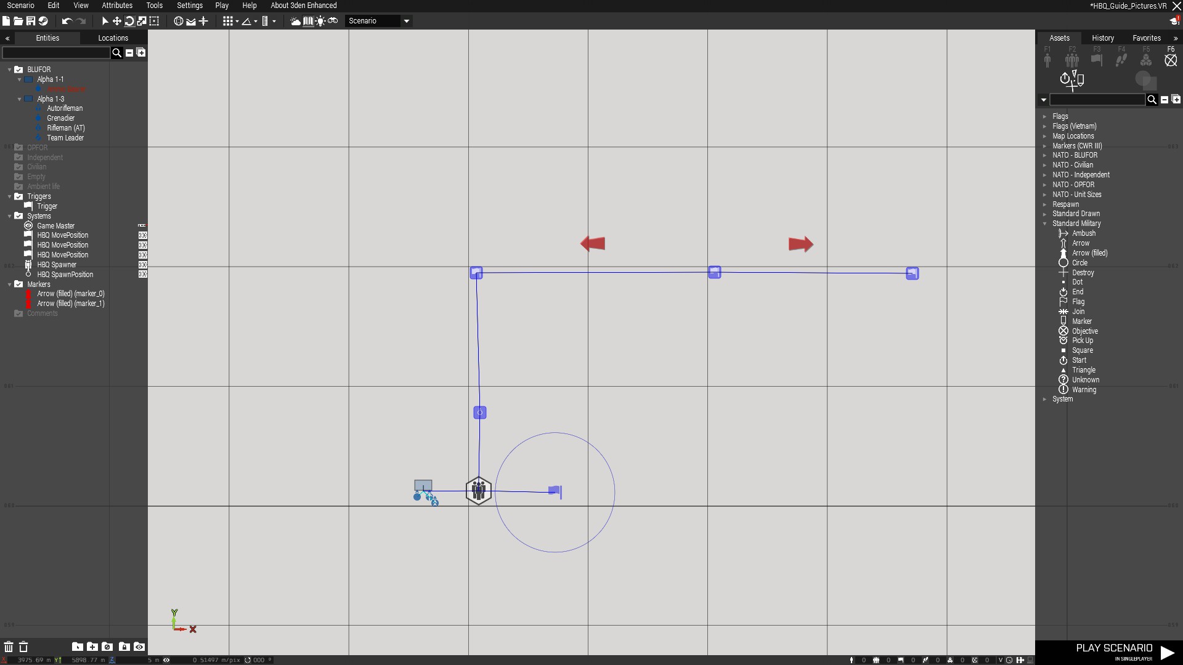Switch to the Locations tab
The image size is (1183, 665).
(x=113, y=38)
